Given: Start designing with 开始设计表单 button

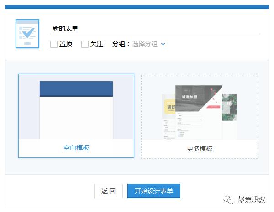Looking at the screenshot, I should (154, 191).
